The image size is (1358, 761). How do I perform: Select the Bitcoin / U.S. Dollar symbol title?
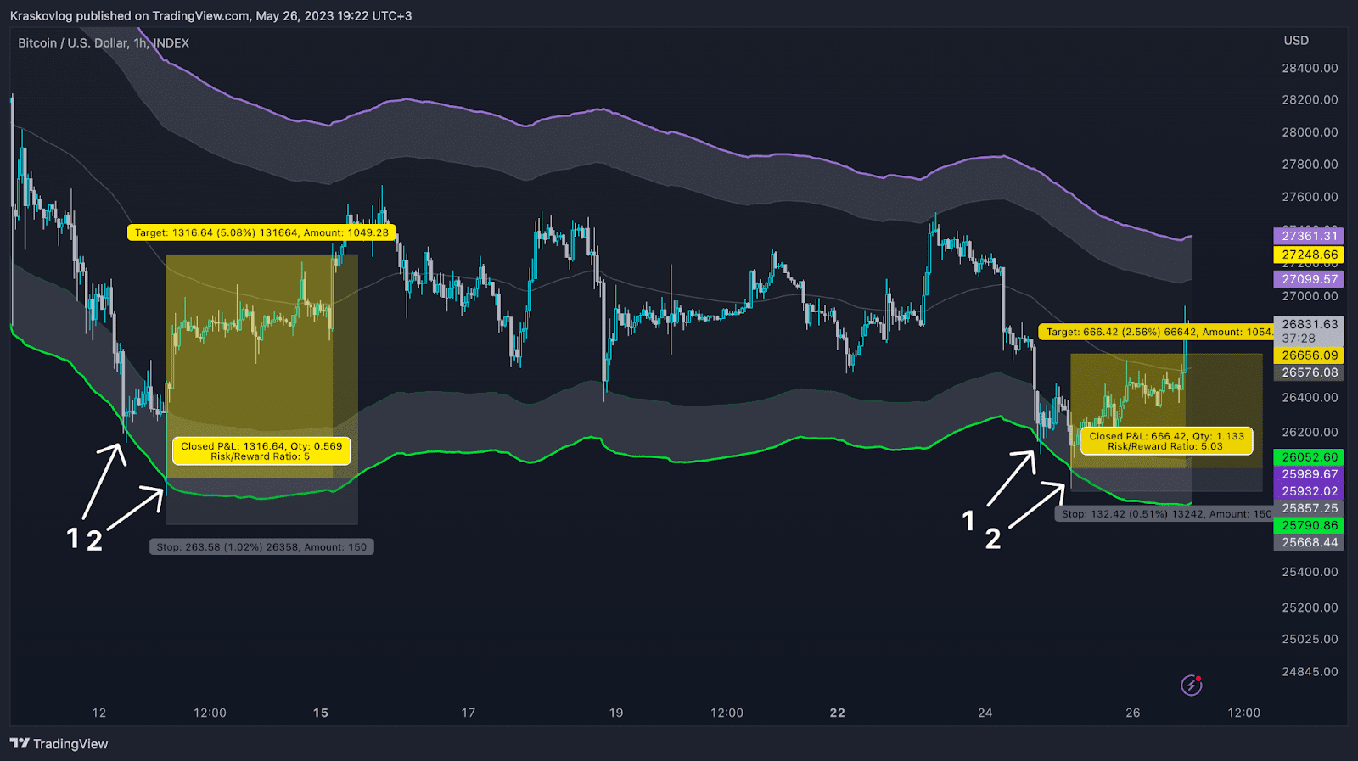tap(104, 43)
